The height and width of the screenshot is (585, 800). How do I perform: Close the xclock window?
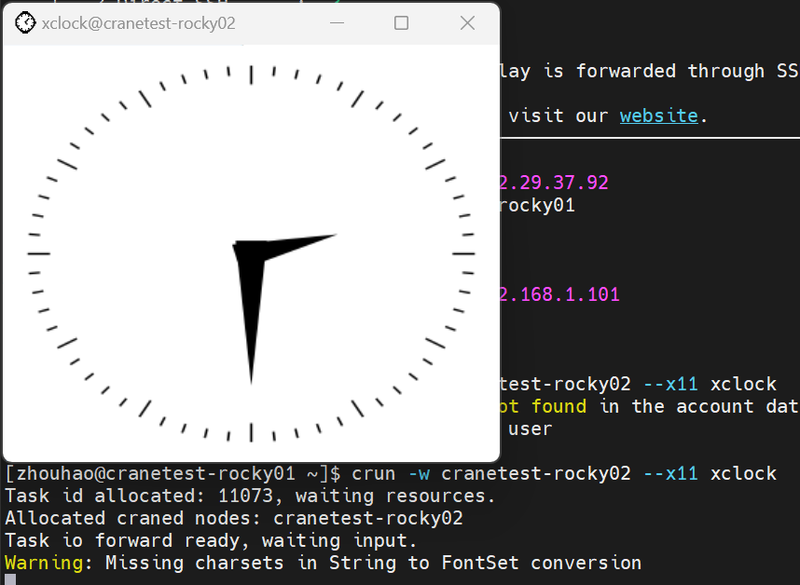[468, 23]
